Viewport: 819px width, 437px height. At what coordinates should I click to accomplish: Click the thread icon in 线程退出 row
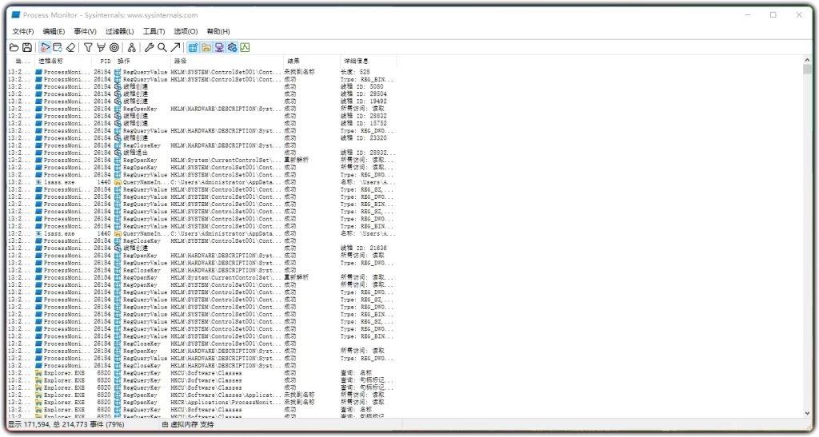coord(118,153)
